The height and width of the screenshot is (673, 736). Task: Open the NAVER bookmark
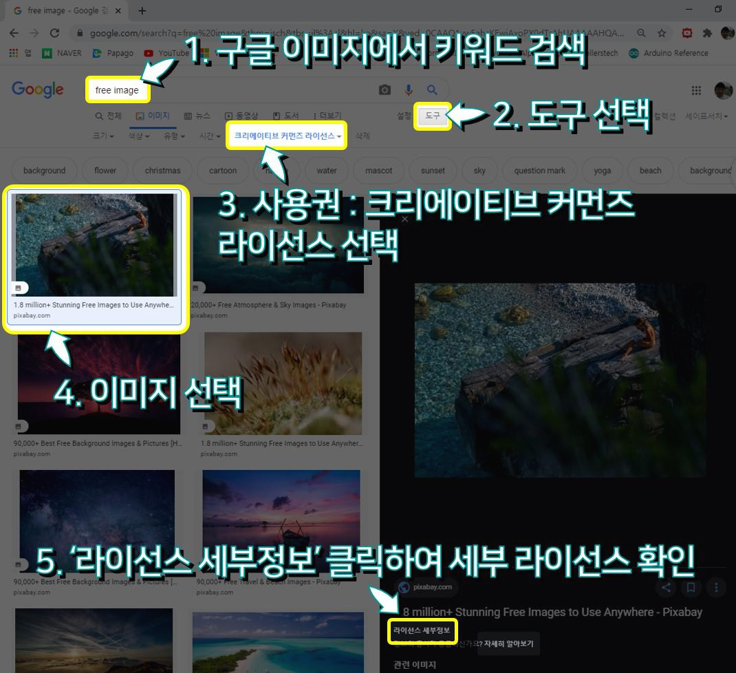62,53
